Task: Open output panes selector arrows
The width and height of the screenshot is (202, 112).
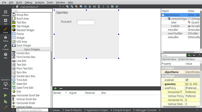Action: (160, 110)
